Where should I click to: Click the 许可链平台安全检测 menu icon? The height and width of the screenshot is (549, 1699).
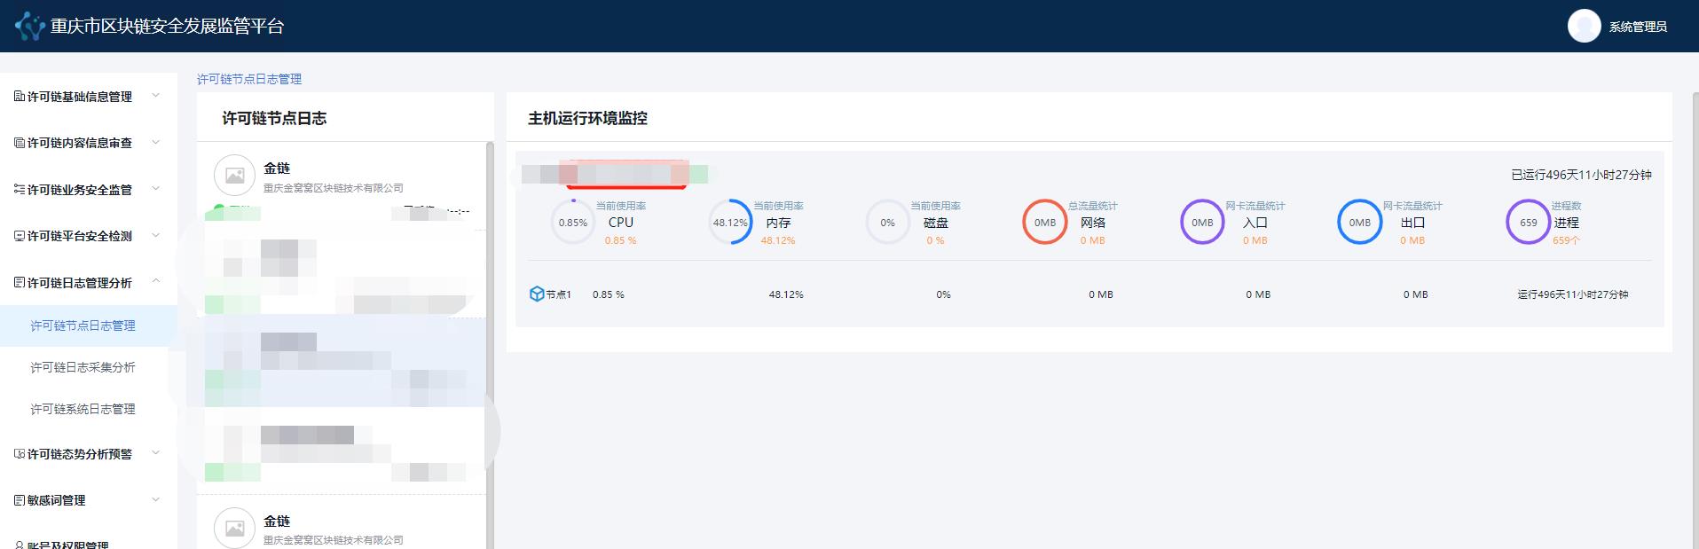coord(20,236)
